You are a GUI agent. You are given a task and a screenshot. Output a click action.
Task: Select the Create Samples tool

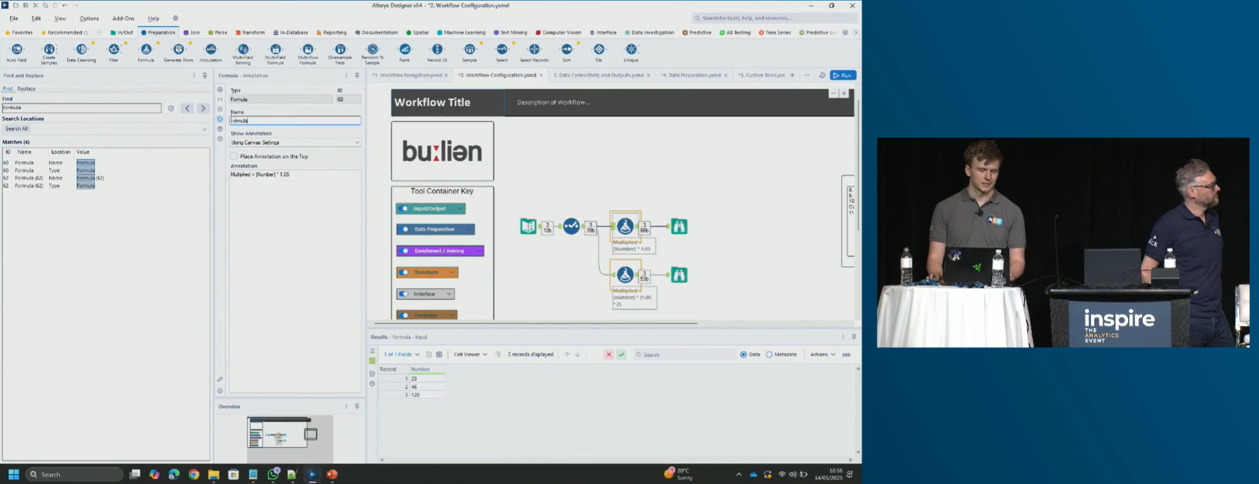[x=49, y=53]
